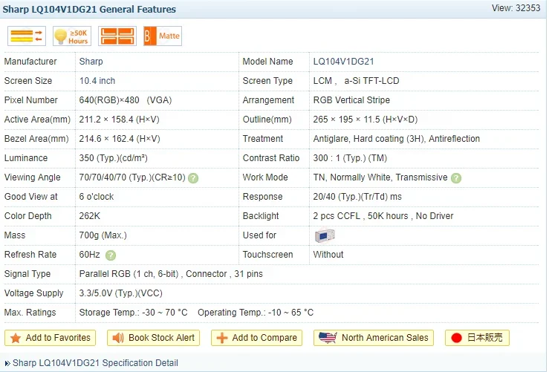Click the 70/70/40/70 viewing angle value
This screenshot has height=372, width=549.
[x=132, y=177]
